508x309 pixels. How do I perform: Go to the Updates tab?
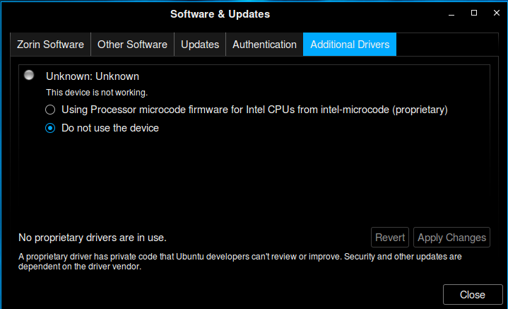[200, 45]
